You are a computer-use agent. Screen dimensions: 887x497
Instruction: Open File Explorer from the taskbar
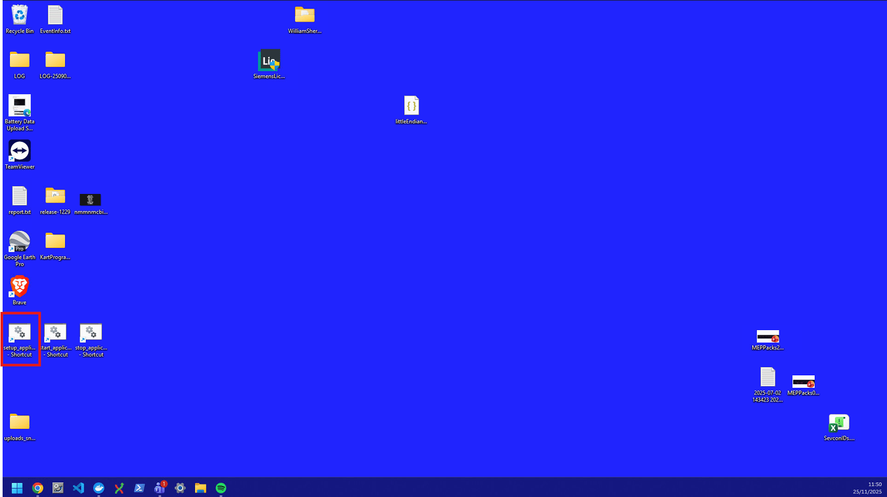pyautogui.click(x=200, y=488)
